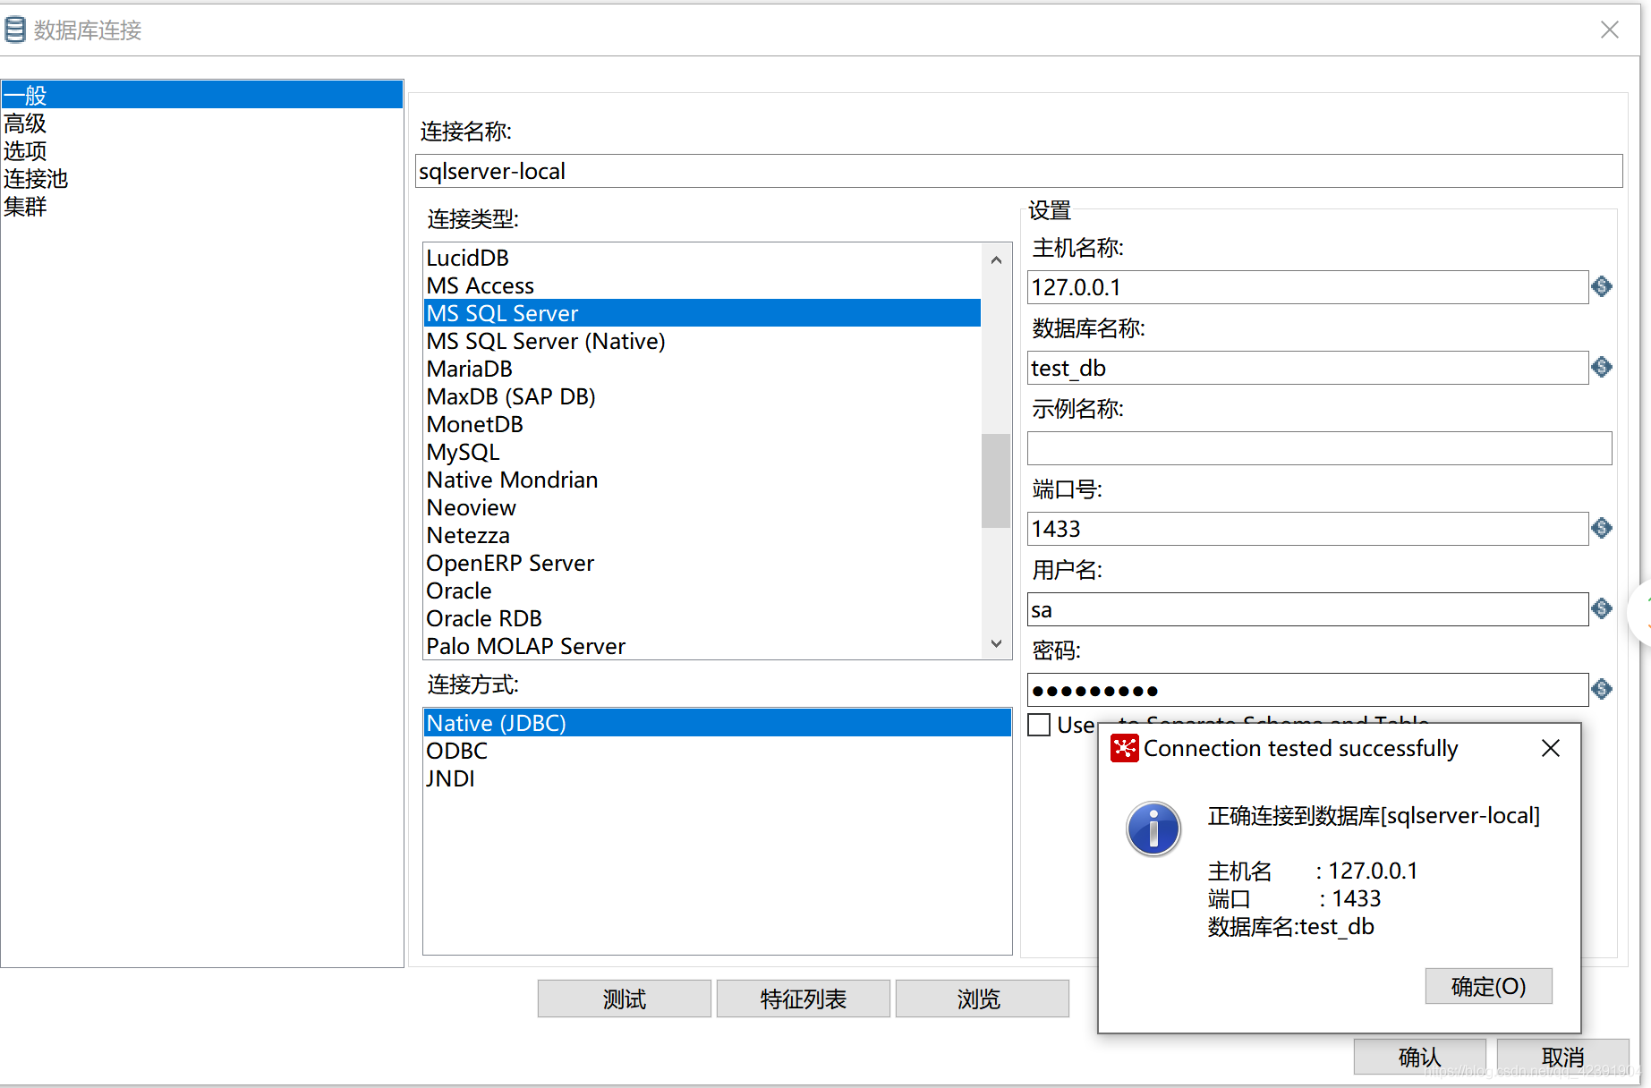Click host name field containing 127.0.0.1
This screenshot has width=1651, height=1088.
[1308, 287]
